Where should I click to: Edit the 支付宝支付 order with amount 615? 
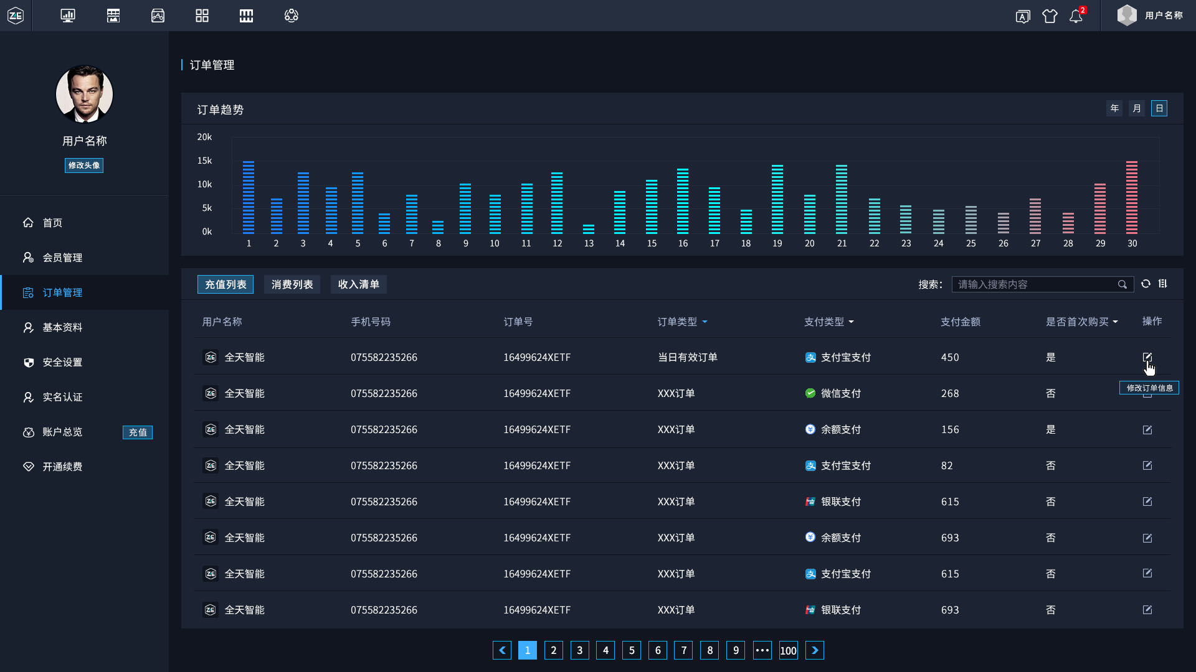coord(1147,573)
